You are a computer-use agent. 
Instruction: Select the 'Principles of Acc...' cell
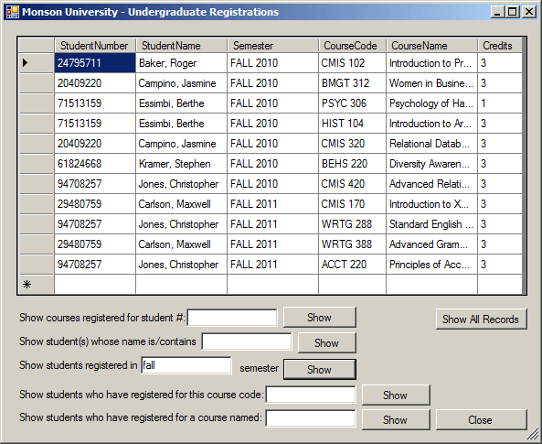coord(431,265)
